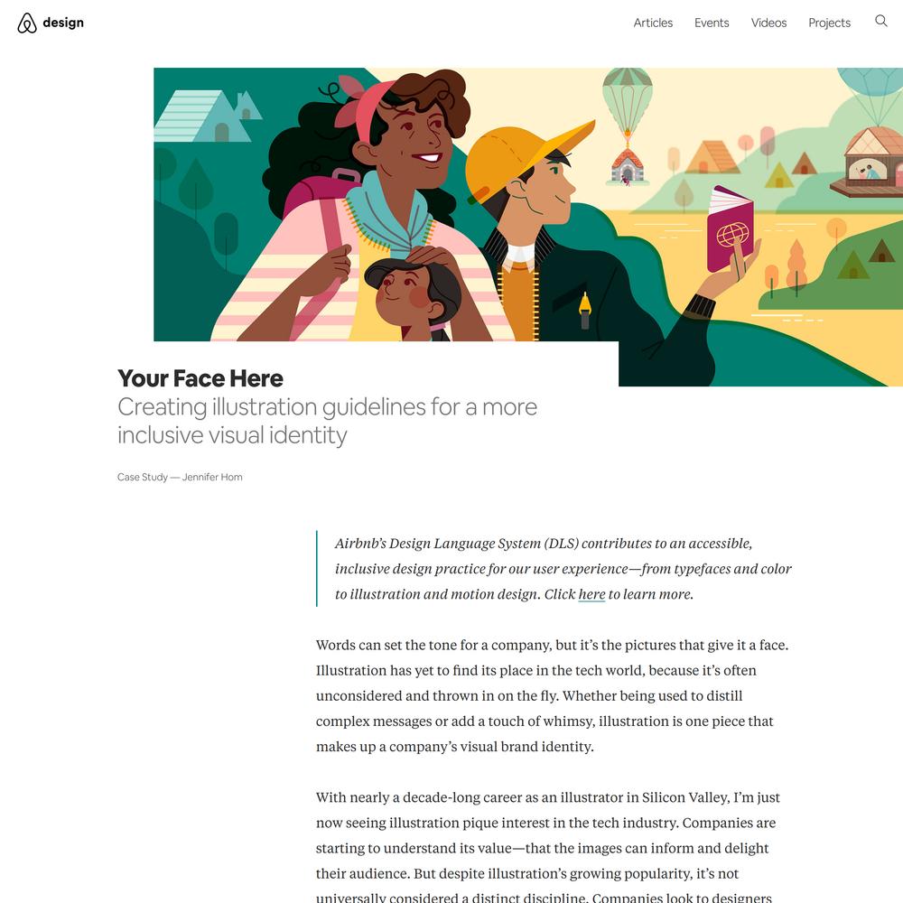Click the "design" wordmark beside the logo

(63, 23)
